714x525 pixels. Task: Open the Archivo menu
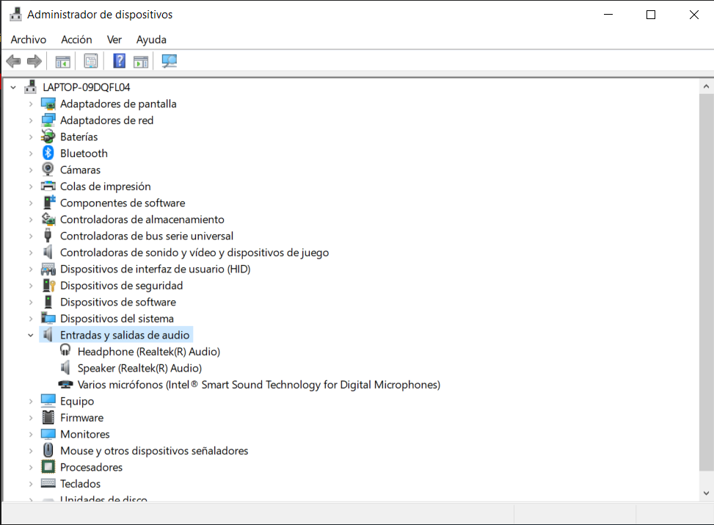(28, 40)
